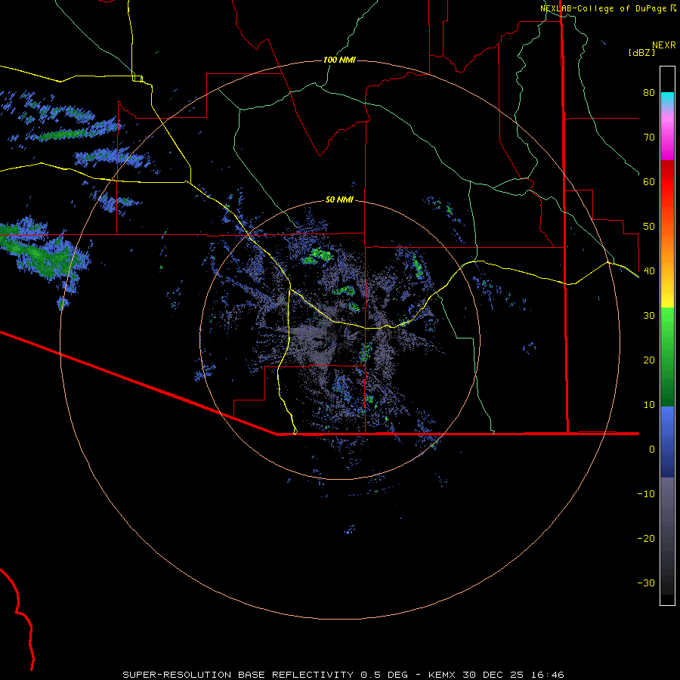Screen dimensions: 680x680
Task: Click the 50 NMI range ring label
Action: tap(339, 200)
